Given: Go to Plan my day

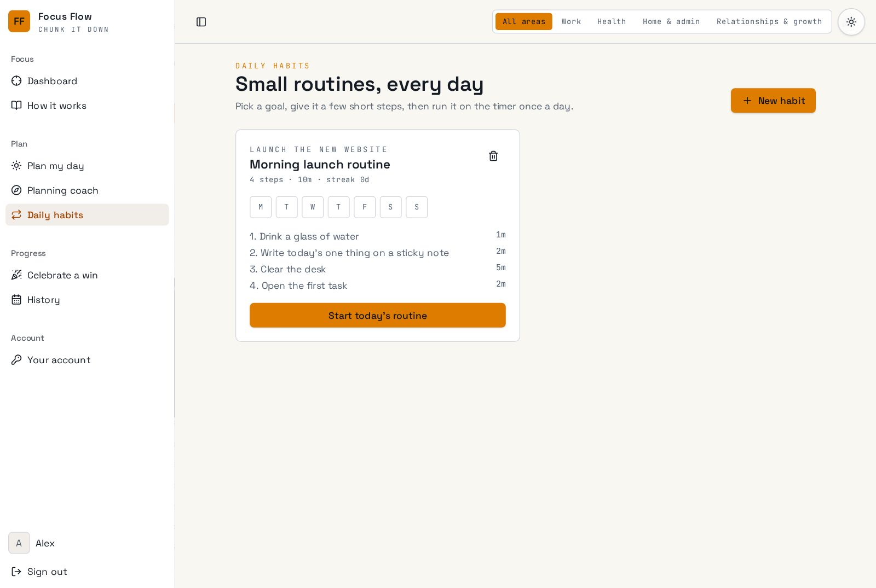Looking at the screenshot, I should pyautogui.click(x=87, y=166).
